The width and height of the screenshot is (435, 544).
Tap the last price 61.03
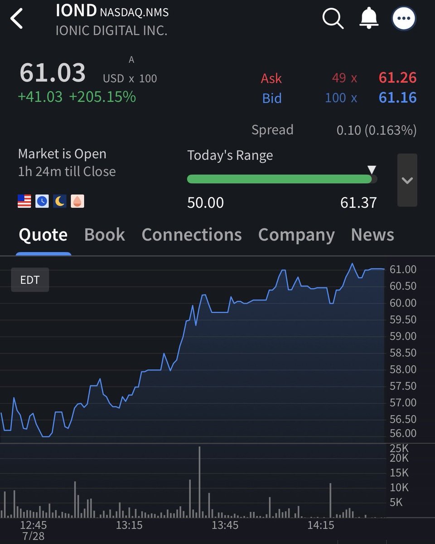(x=53, y=73)
